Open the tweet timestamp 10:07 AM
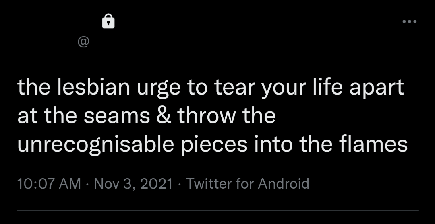 click(49, 184)
